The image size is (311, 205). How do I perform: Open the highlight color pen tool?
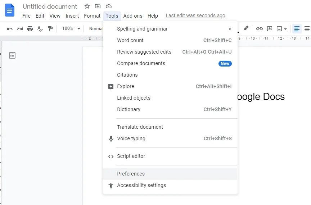246,28
